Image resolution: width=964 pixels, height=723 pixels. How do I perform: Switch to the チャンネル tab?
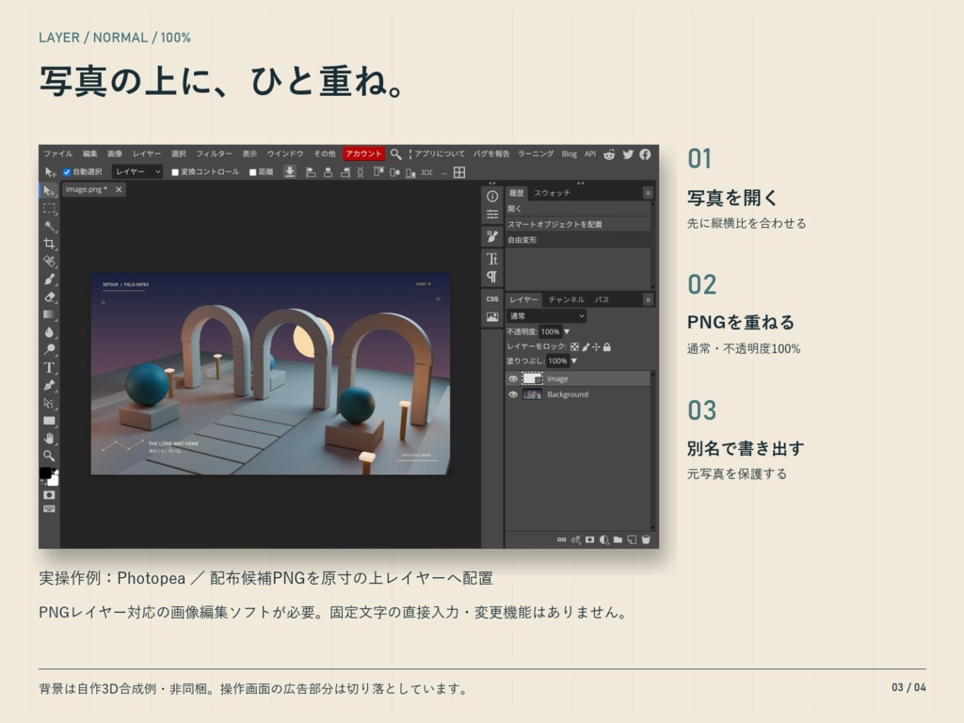click(566, 299)
